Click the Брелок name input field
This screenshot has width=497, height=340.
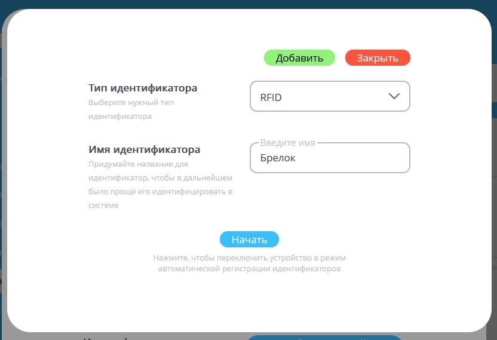(x=330, y=158)
